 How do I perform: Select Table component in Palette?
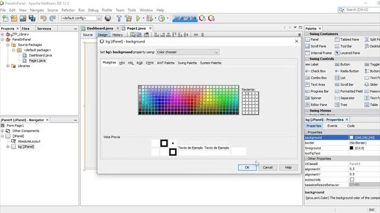[x=371, y=105]
